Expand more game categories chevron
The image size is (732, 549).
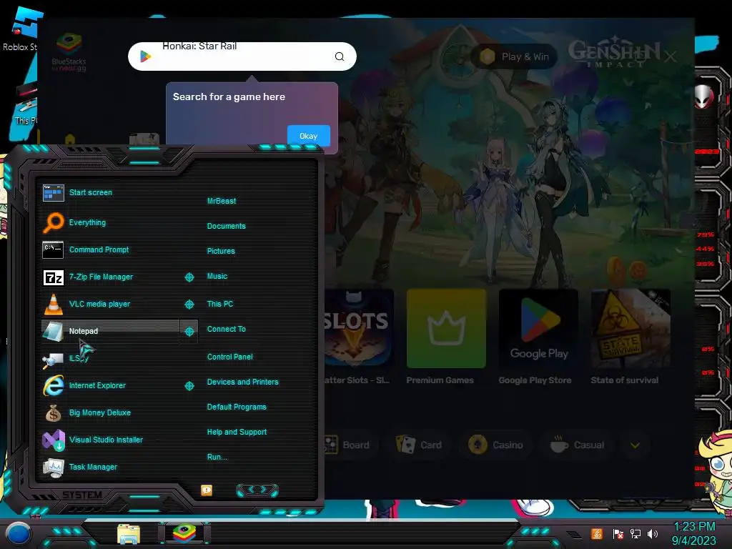tap(635, 445)
